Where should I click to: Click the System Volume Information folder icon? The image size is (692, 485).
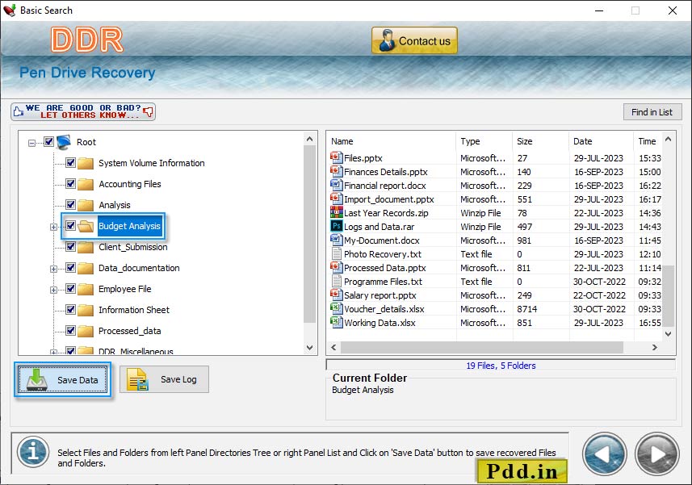[86, 163]
